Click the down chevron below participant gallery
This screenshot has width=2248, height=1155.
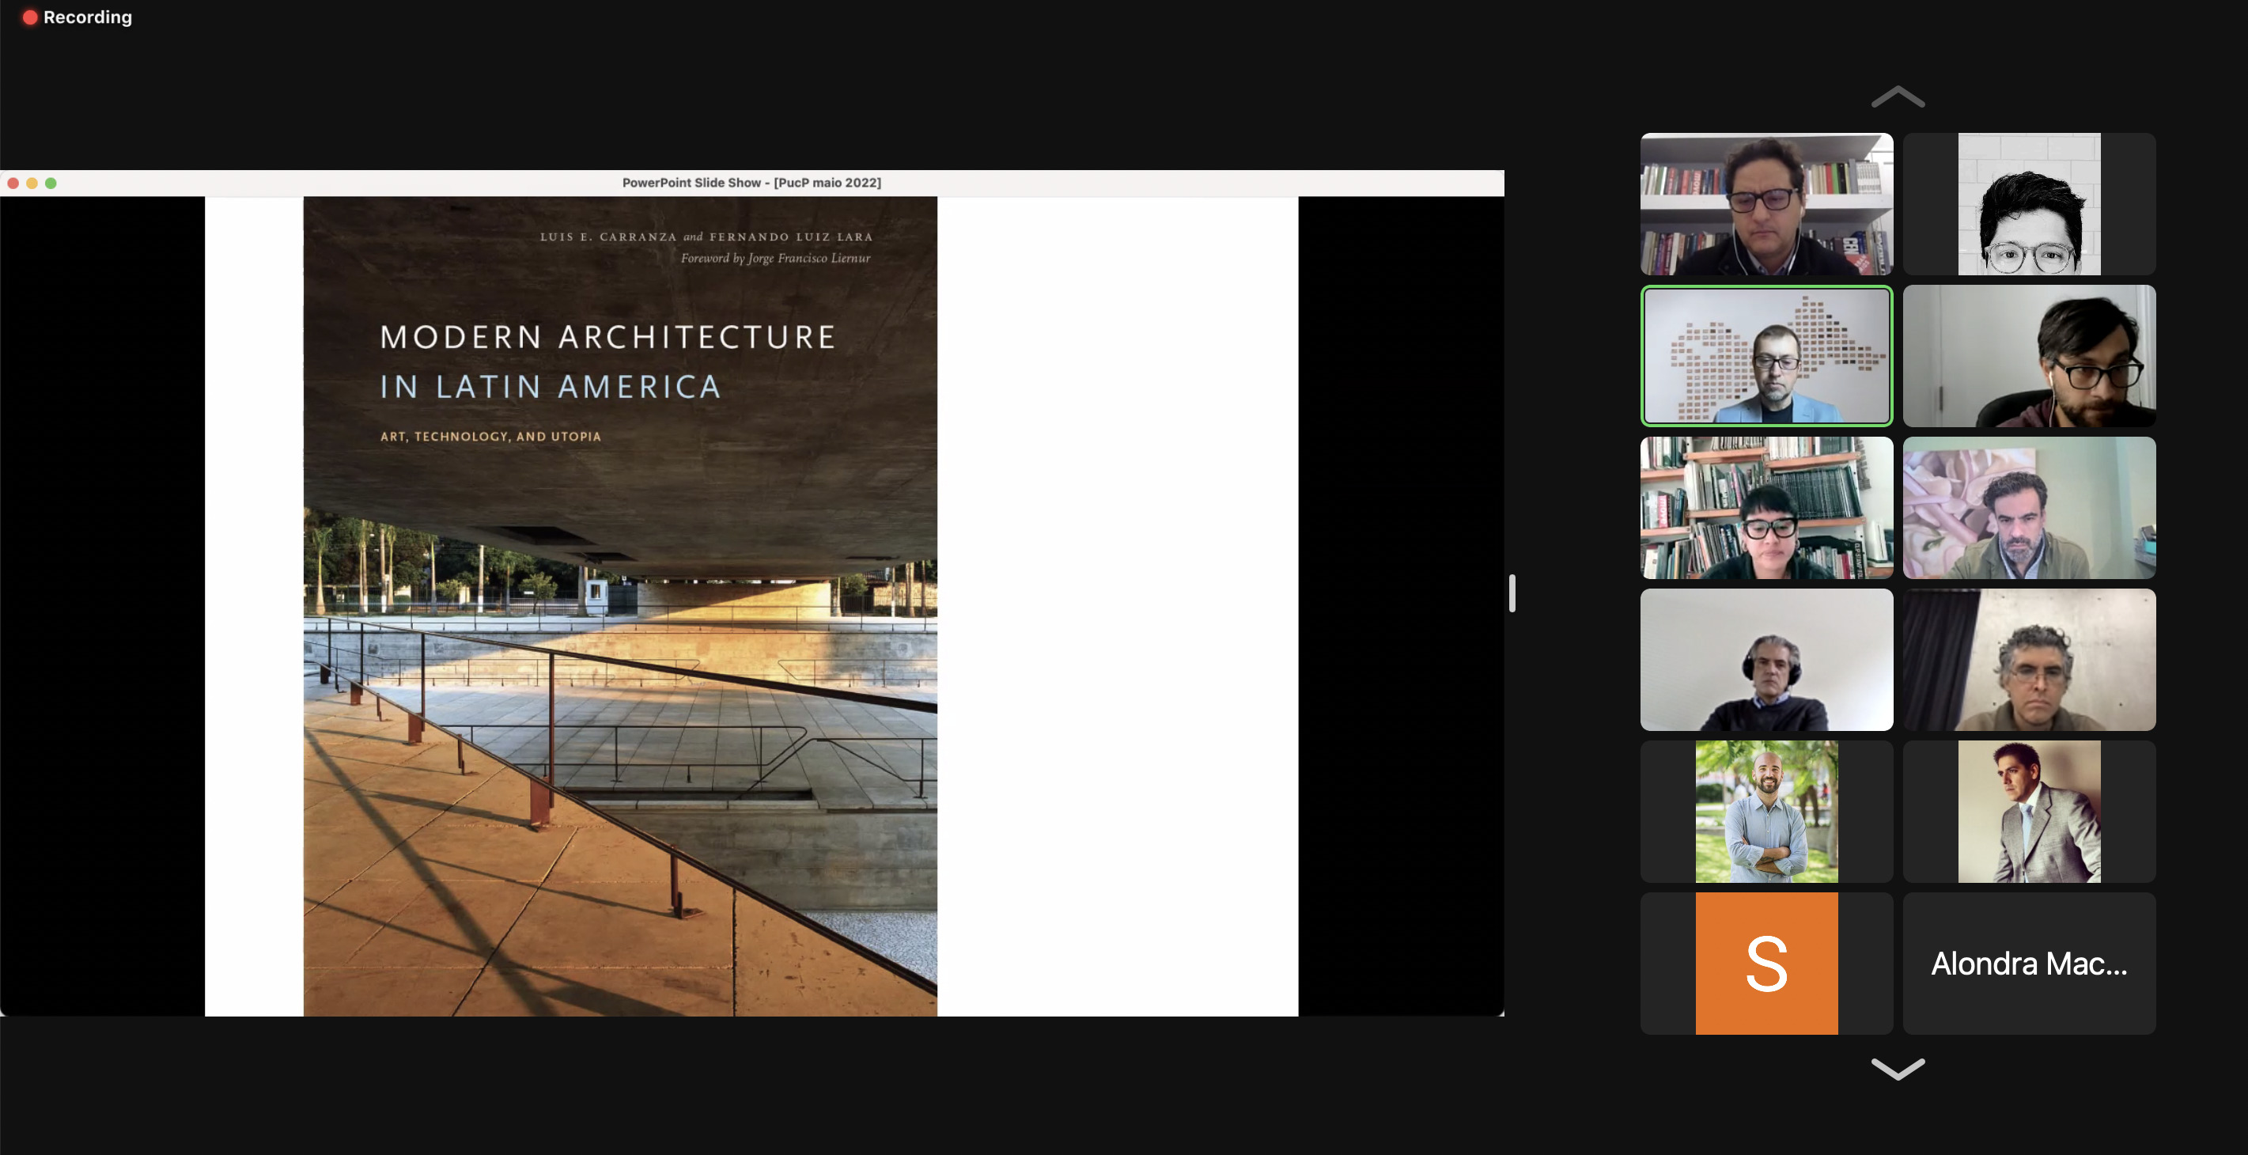[1897, 1069]
